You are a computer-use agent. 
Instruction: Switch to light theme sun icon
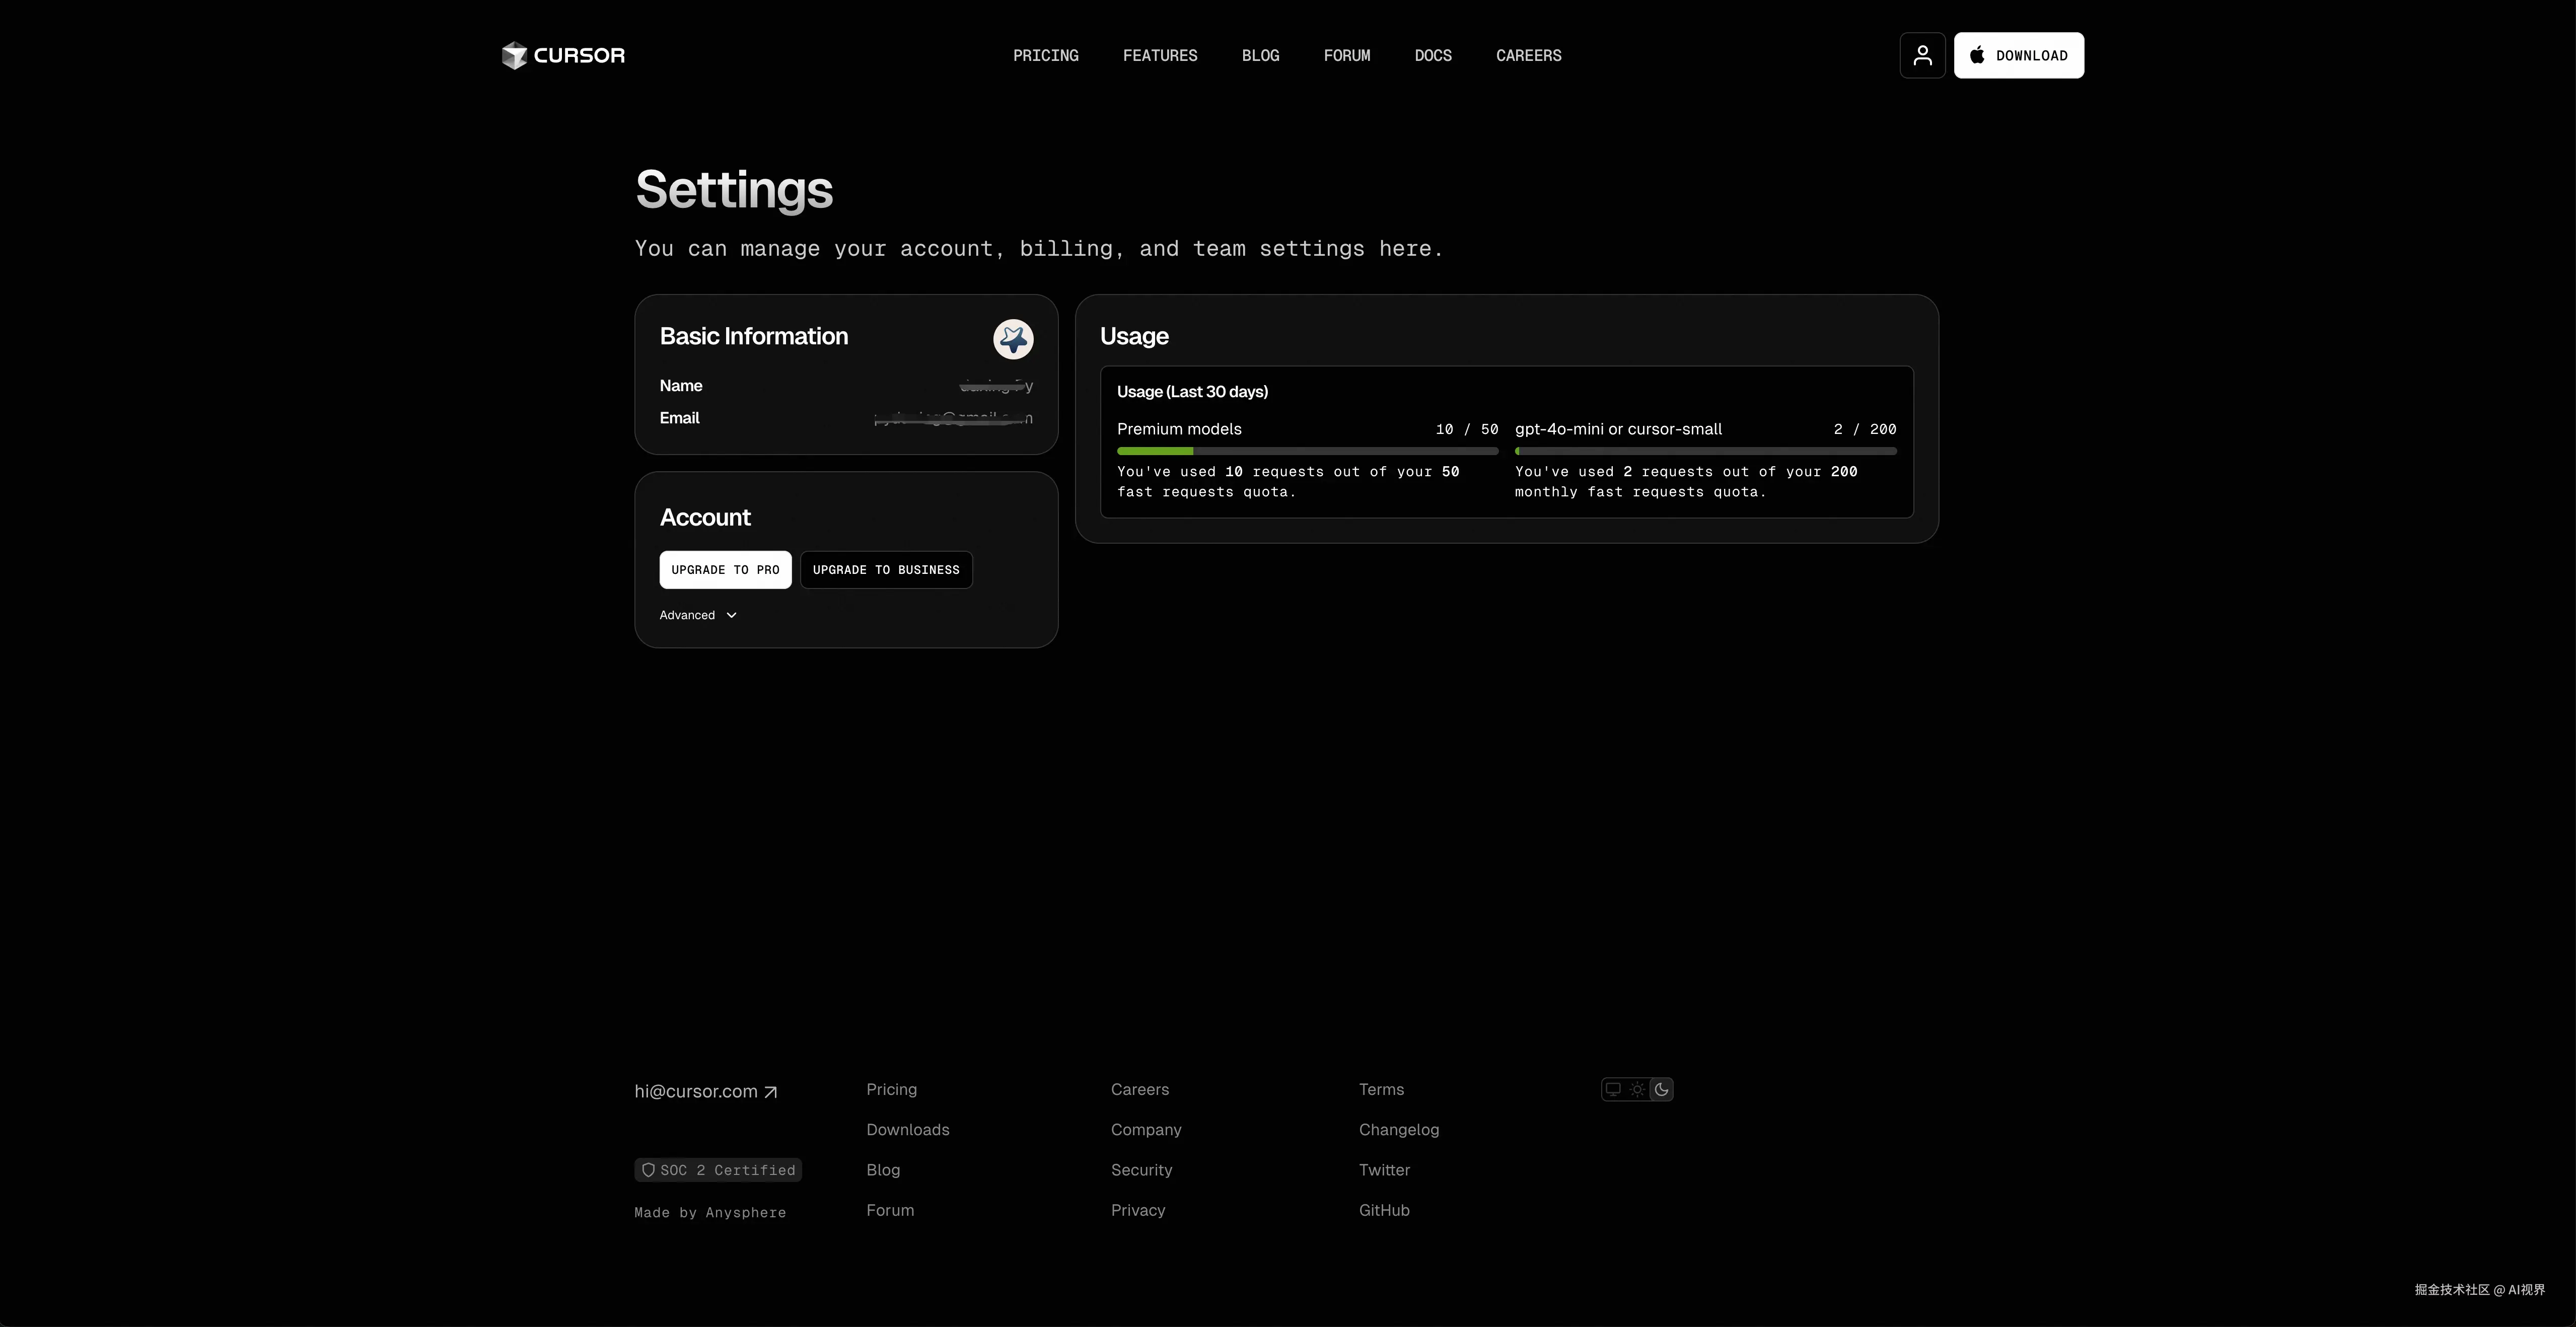[x=1637, y=1089]
